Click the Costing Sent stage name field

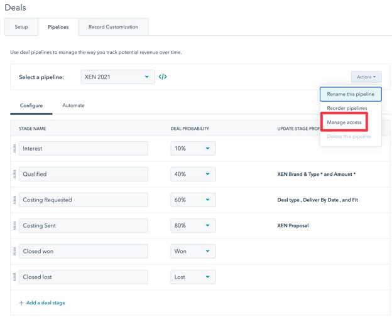84,226
